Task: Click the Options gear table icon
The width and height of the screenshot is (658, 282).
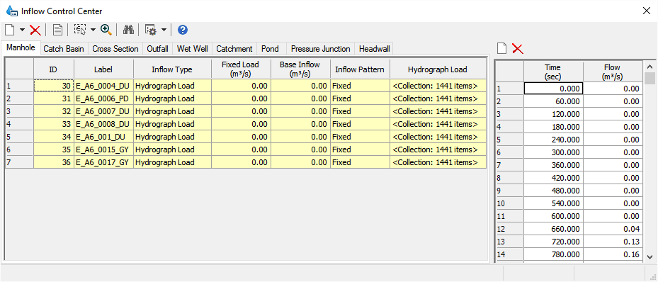Action: coord(151,30)
